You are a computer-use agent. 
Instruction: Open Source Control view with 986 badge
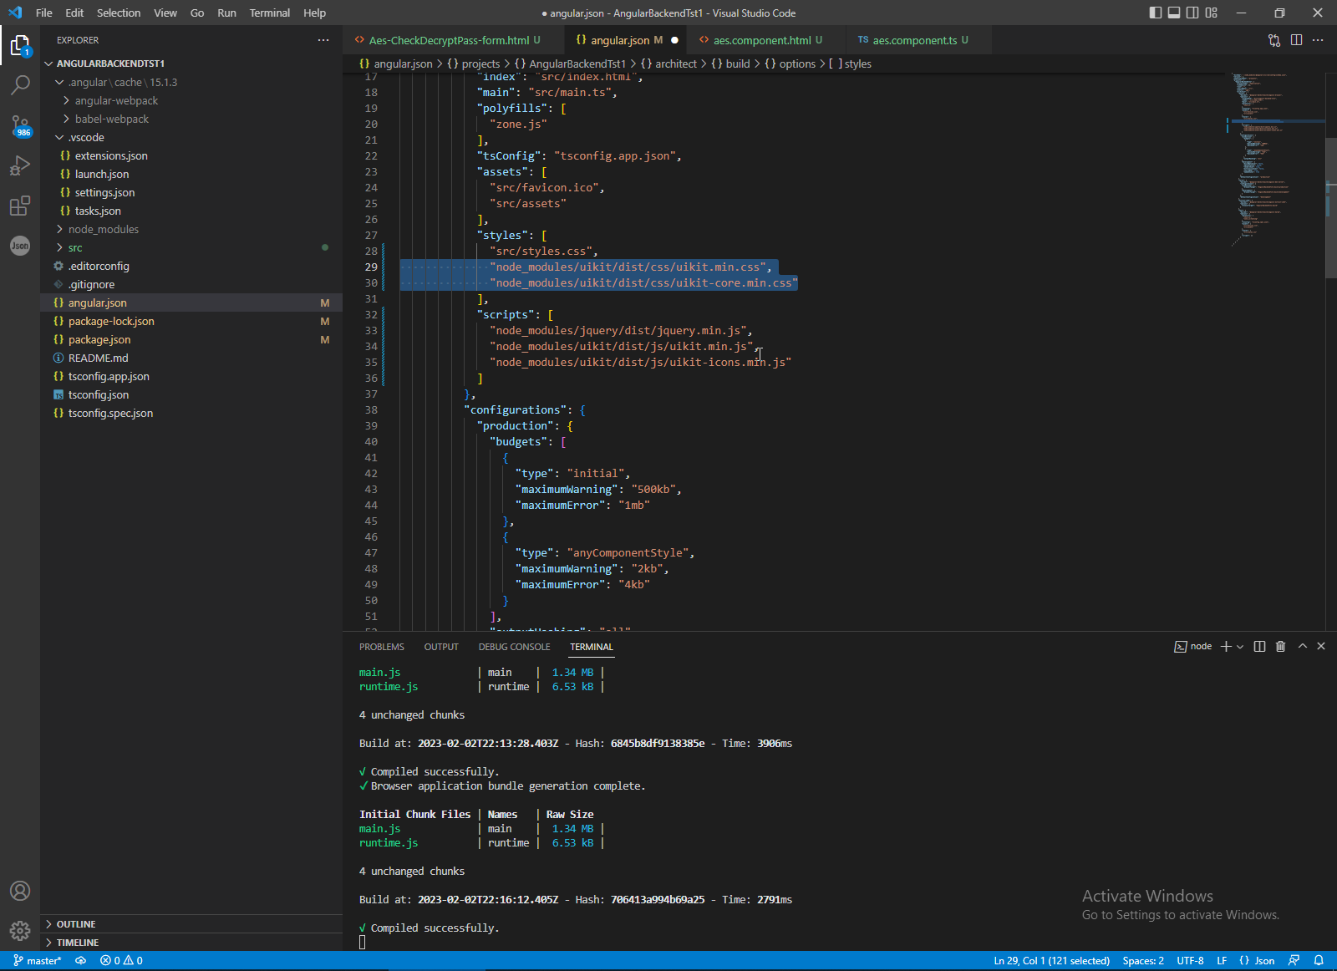20,125
